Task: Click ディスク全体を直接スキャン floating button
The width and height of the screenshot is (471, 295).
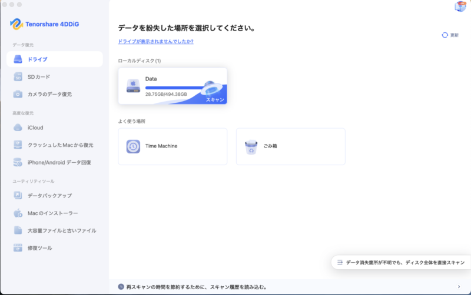Action: (x=400, y=263)
